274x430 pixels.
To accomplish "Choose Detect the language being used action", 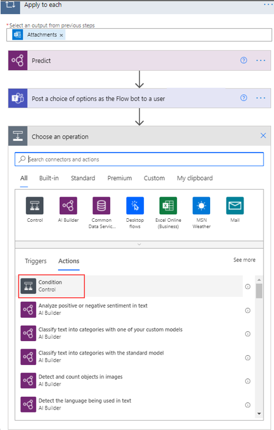I will [131, 404].
